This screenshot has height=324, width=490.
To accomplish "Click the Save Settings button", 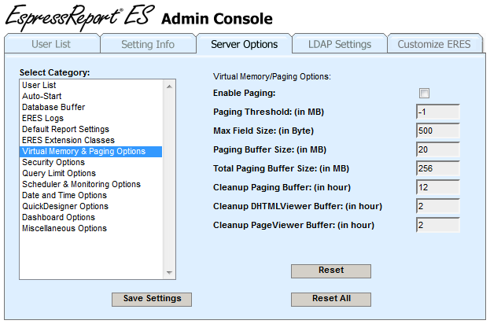I will [x=152, y=300].
